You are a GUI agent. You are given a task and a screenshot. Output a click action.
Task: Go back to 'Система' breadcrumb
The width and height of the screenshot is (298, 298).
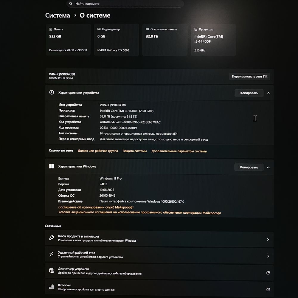pyautogui.click(x=58, y=15)
